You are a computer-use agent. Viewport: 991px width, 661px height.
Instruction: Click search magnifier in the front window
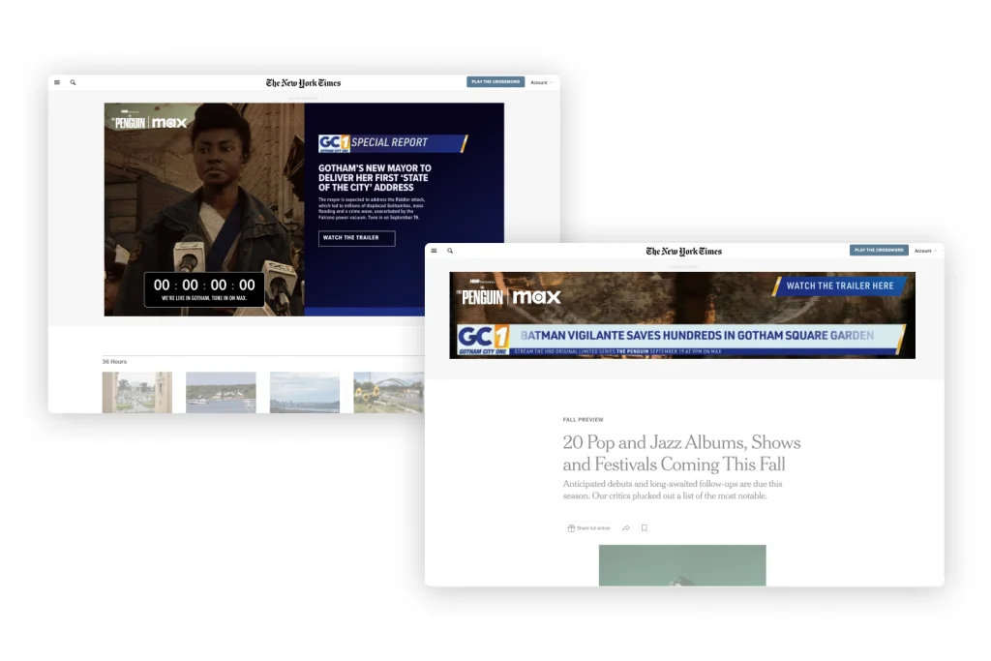[x=450, y=251]
